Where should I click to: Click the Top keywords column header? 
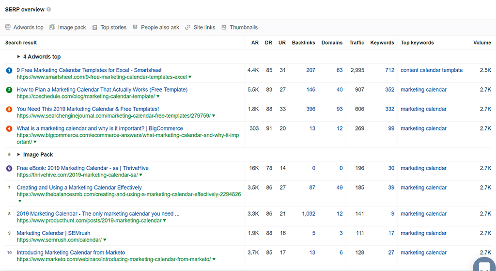pyautogui.click(x=418, y=43)
